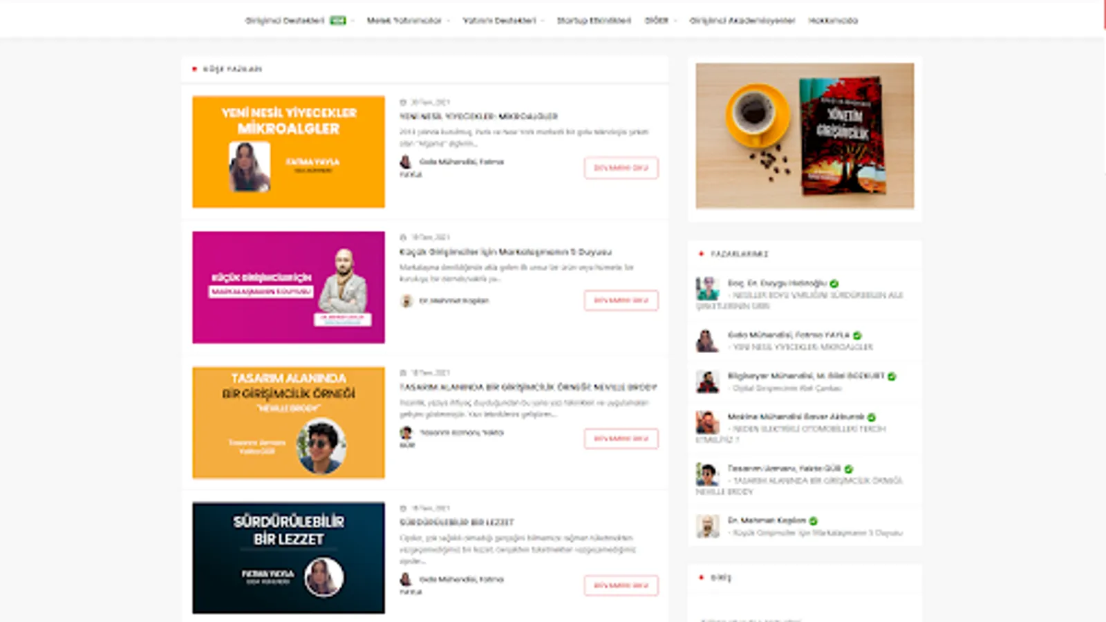Viewport: 1106px width, 622px height.
Task: Expand the dropdown arrow beside Girişimci Destekleri
Action: [x=353, y=21]
